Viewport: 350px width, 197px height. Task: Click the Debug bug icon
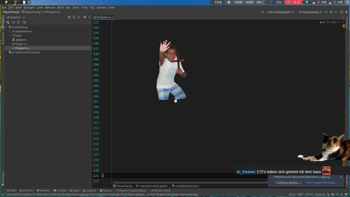click(x=331, y=12)
